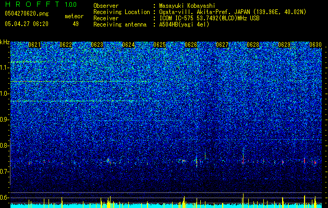
Task: Click the 0.6 kHz axis tick label
Action: 5,198
